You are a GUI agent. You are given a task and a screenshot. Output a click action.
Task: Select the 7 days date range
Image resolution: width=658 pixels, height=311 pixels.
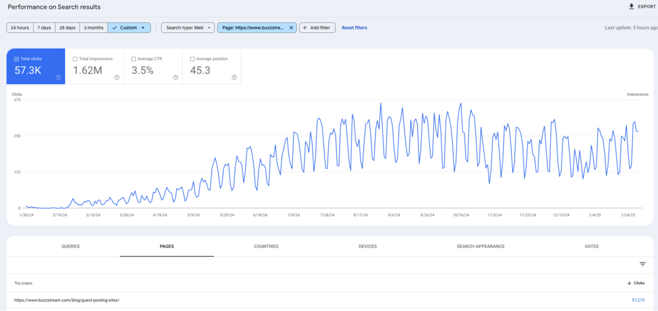[x=44, y=27]
